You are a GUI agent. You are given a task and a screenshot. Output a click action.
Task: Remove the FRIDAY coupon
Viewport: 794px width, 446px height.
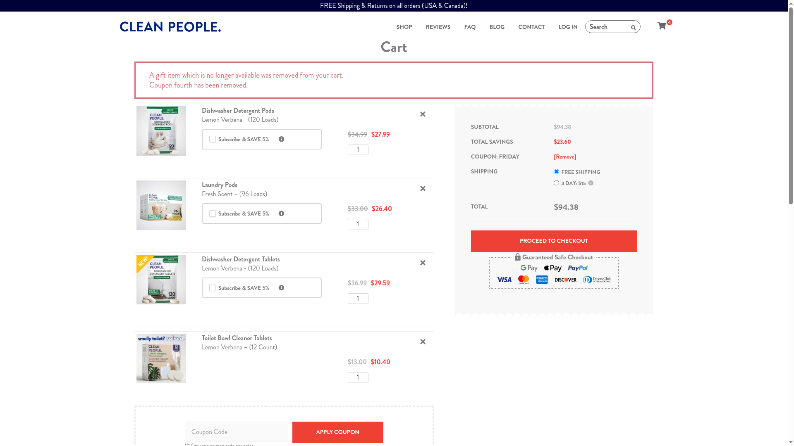tap(565, 157)
